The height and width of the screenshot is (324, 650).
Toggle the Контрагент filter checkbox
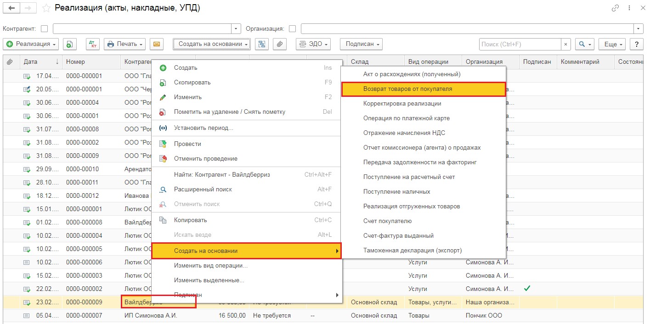(44, 28)
